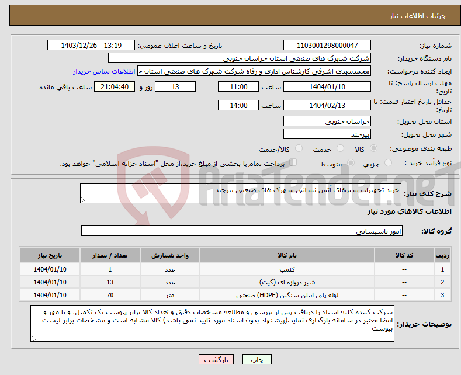
Task: Click the remaining time field 21:04:40
Action: tap(115, 86)
